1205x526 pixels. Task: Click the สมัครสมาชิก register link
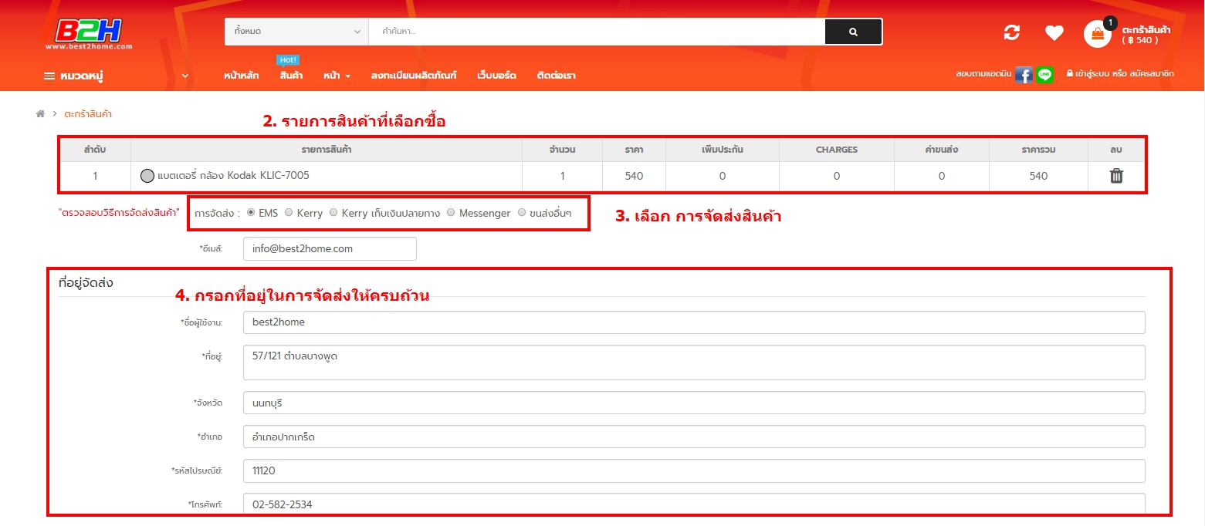(x=1150, y=74)
